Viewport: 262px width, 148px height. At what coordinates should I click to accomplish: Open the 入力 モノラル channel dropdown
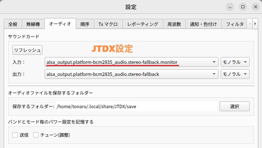(x=235, y=62)
